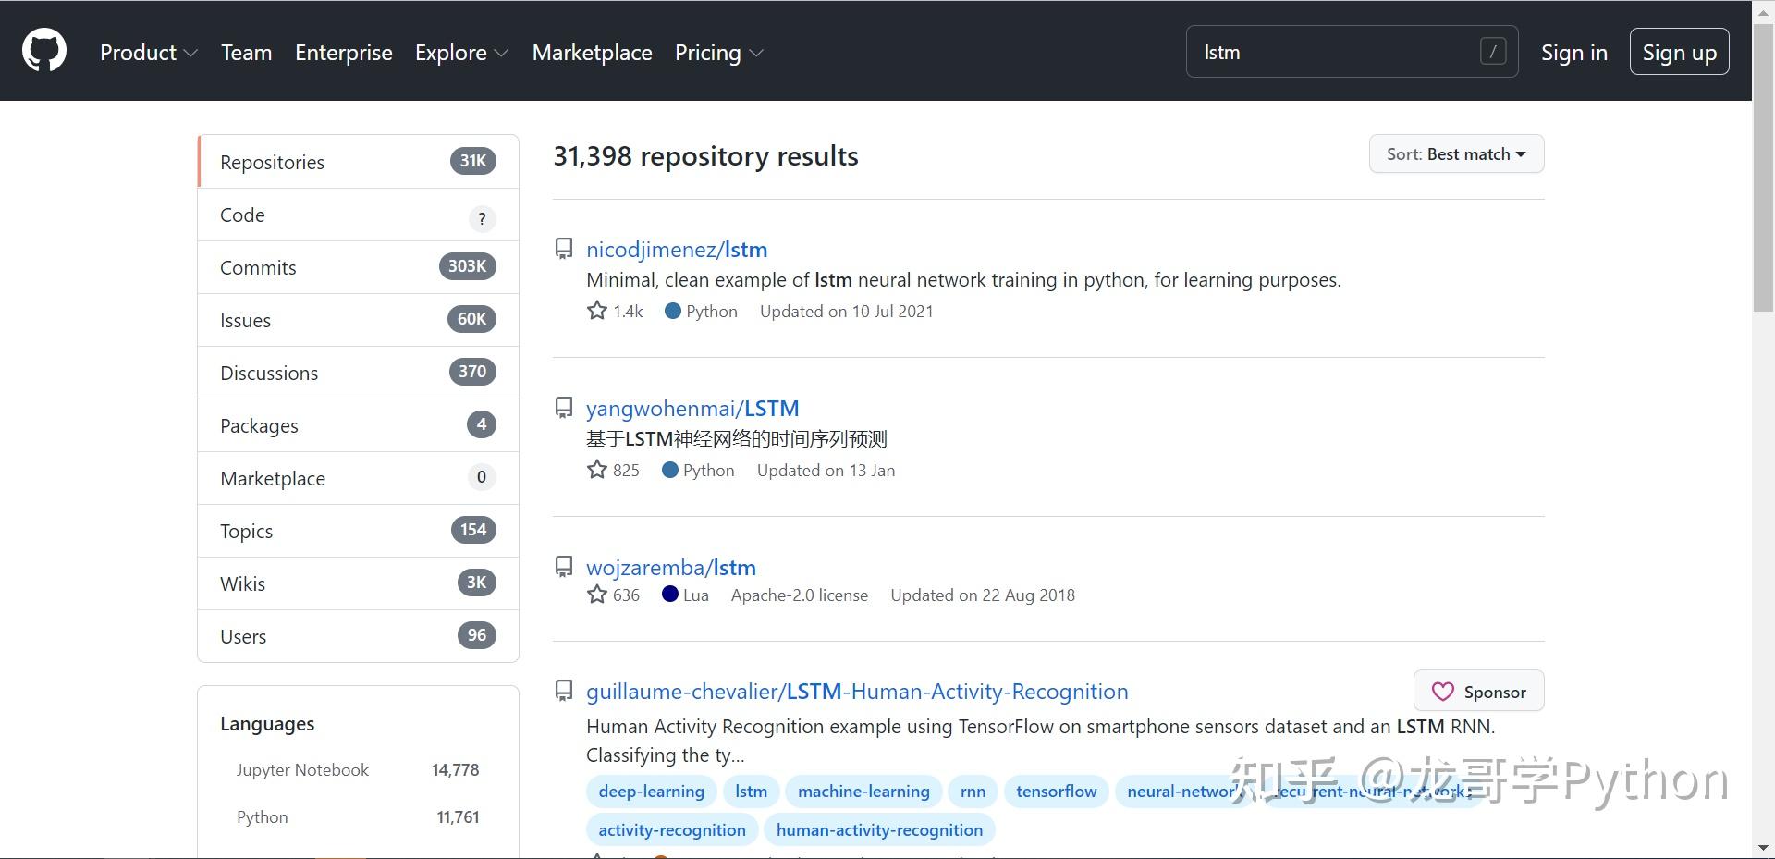1775x859 pixels.
Task: Open the Sort Best match dropdown
Action: 1456,153
